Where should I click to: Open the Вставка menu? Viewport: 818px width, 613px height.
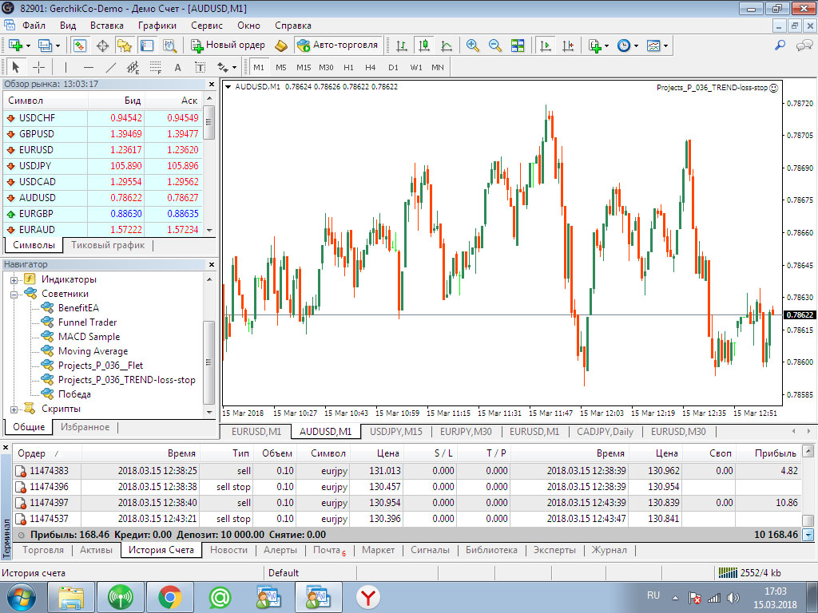pos(107,26)
